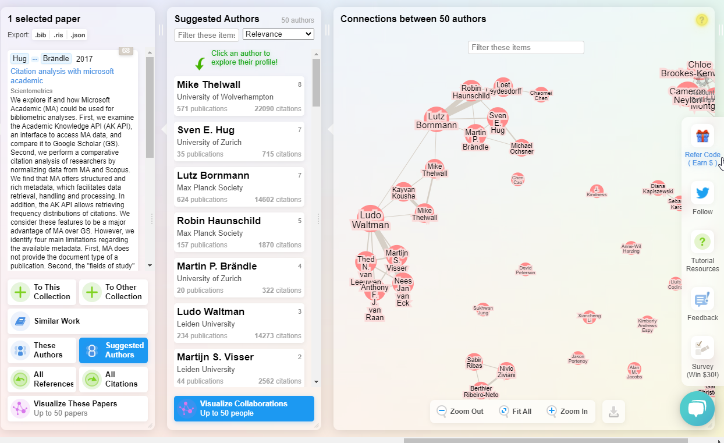This screenshot has width=724, height=443.
Task: Open 'Citation analysis with microsoft academic' title link
Action: [x=62, y=76]
